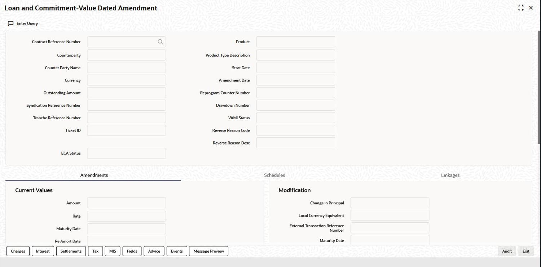Click the Ticket ID field
The width and height of the screenshot is (541, 267).
(126, 130)
